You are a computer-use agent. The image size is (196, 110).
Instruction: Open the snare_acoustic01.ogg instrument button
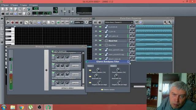pos(115,54)
